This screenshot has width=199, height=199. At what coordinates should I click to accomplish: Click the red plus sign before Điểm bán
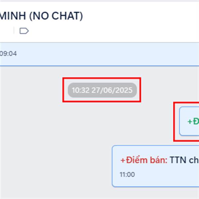(123, 160)
